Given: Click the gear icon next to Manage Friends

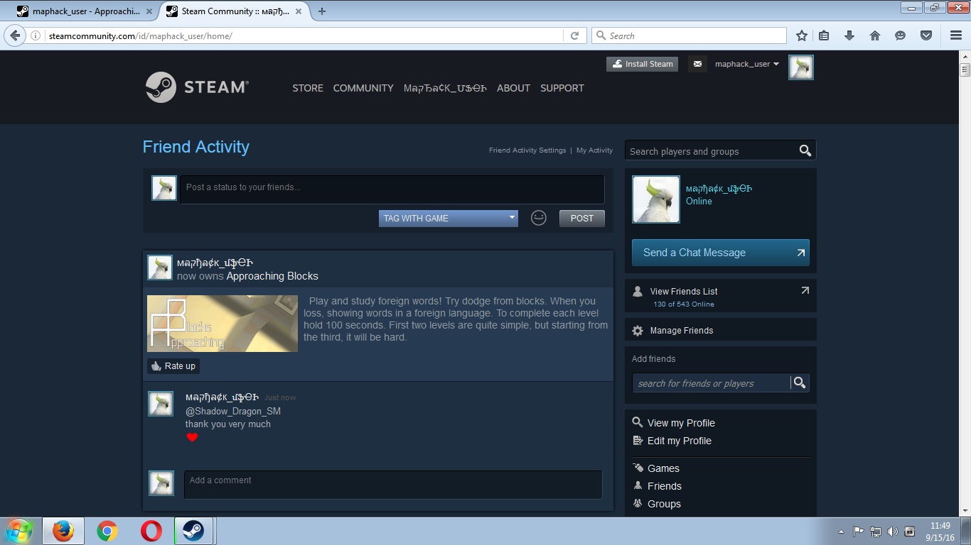Looking at the screenshot, I should click(638, 331).
